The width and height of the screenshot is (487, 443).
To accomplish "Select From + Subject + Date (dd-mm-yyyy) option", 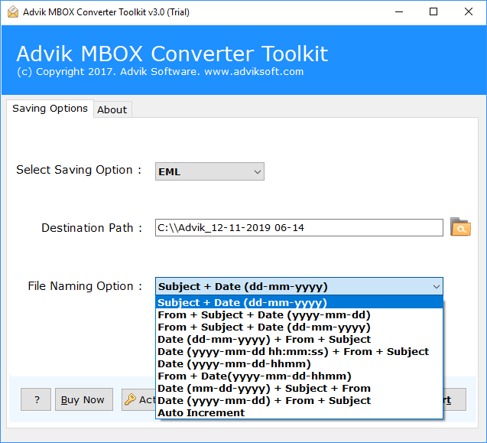I will [299, 327].
